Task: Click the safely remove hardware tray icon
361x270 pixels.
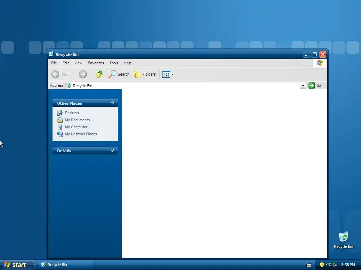Action: 335,265
